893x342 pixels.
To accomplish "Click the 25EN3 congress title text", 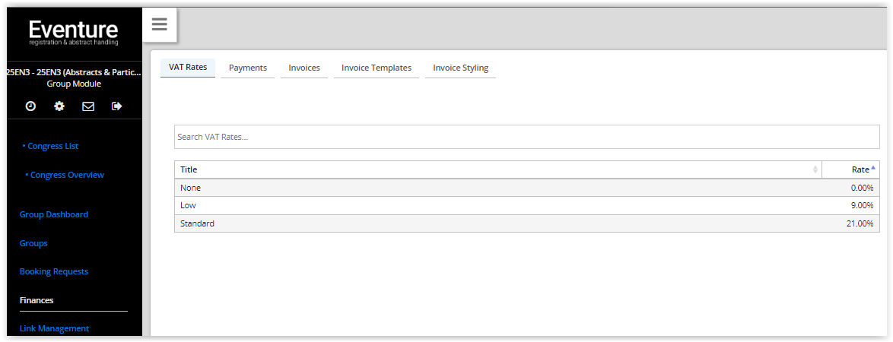I will pos(74,72).
